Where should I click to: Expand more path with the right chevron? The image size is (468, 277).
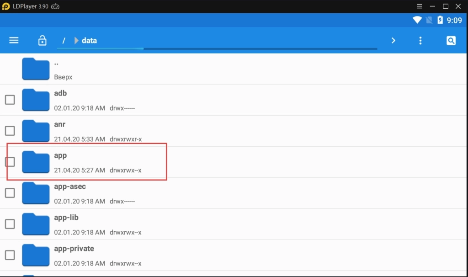(x=394, y=40)
